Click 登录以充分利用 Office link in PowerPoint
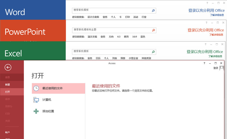The height and width of the screenshot is (139, 227). pyautogui.click(x=206, y=30)
